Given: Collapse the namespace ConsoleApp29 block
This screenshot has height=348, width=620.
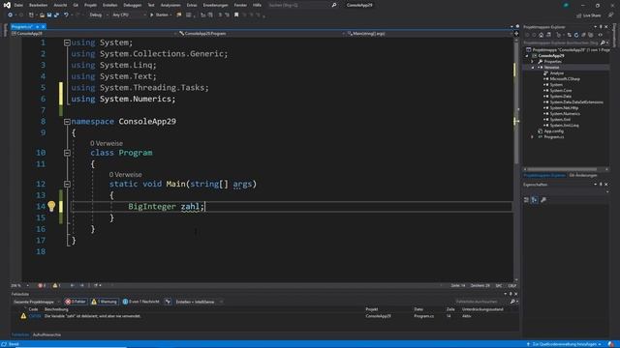Looking at the screenshot, I should click(67, 122).
